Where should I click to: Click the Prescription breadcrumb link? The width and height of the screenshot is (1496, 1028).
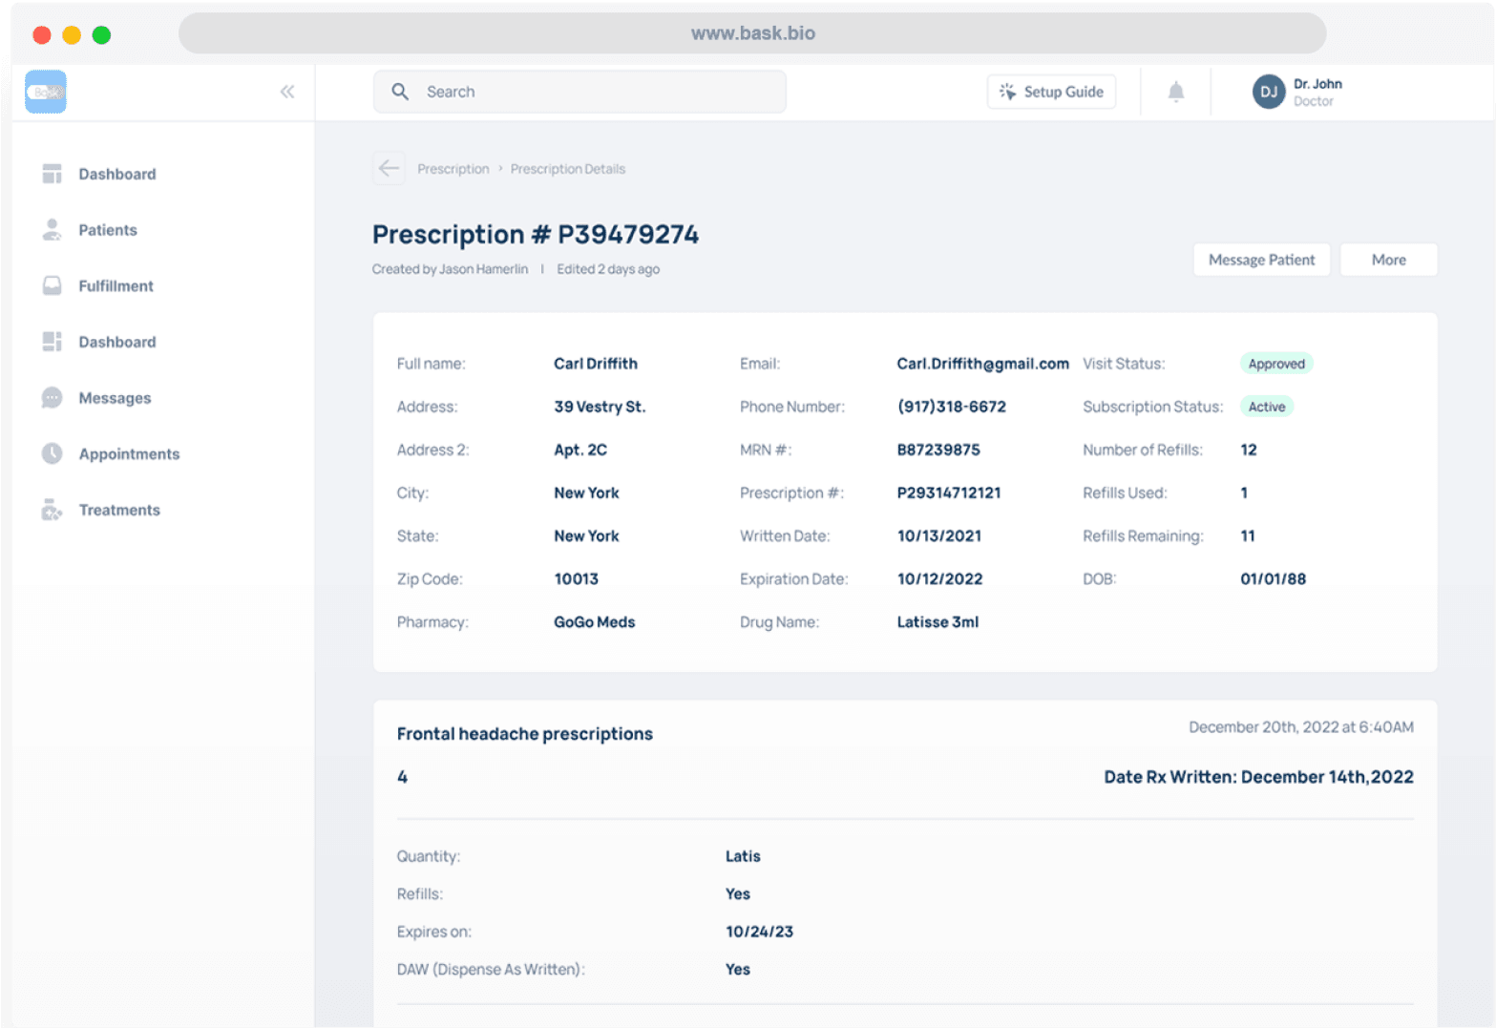tap(453, 169)
